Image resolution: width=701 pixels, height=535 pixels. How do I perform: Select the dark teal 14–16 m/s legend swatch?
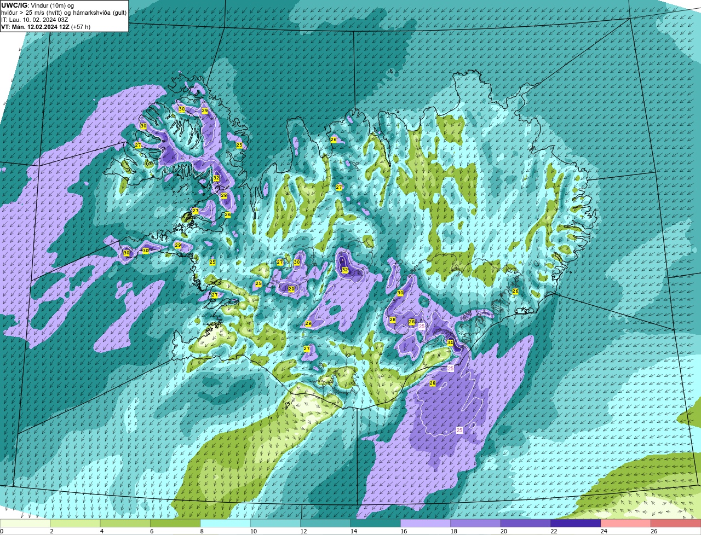click(x=376, y=523)
